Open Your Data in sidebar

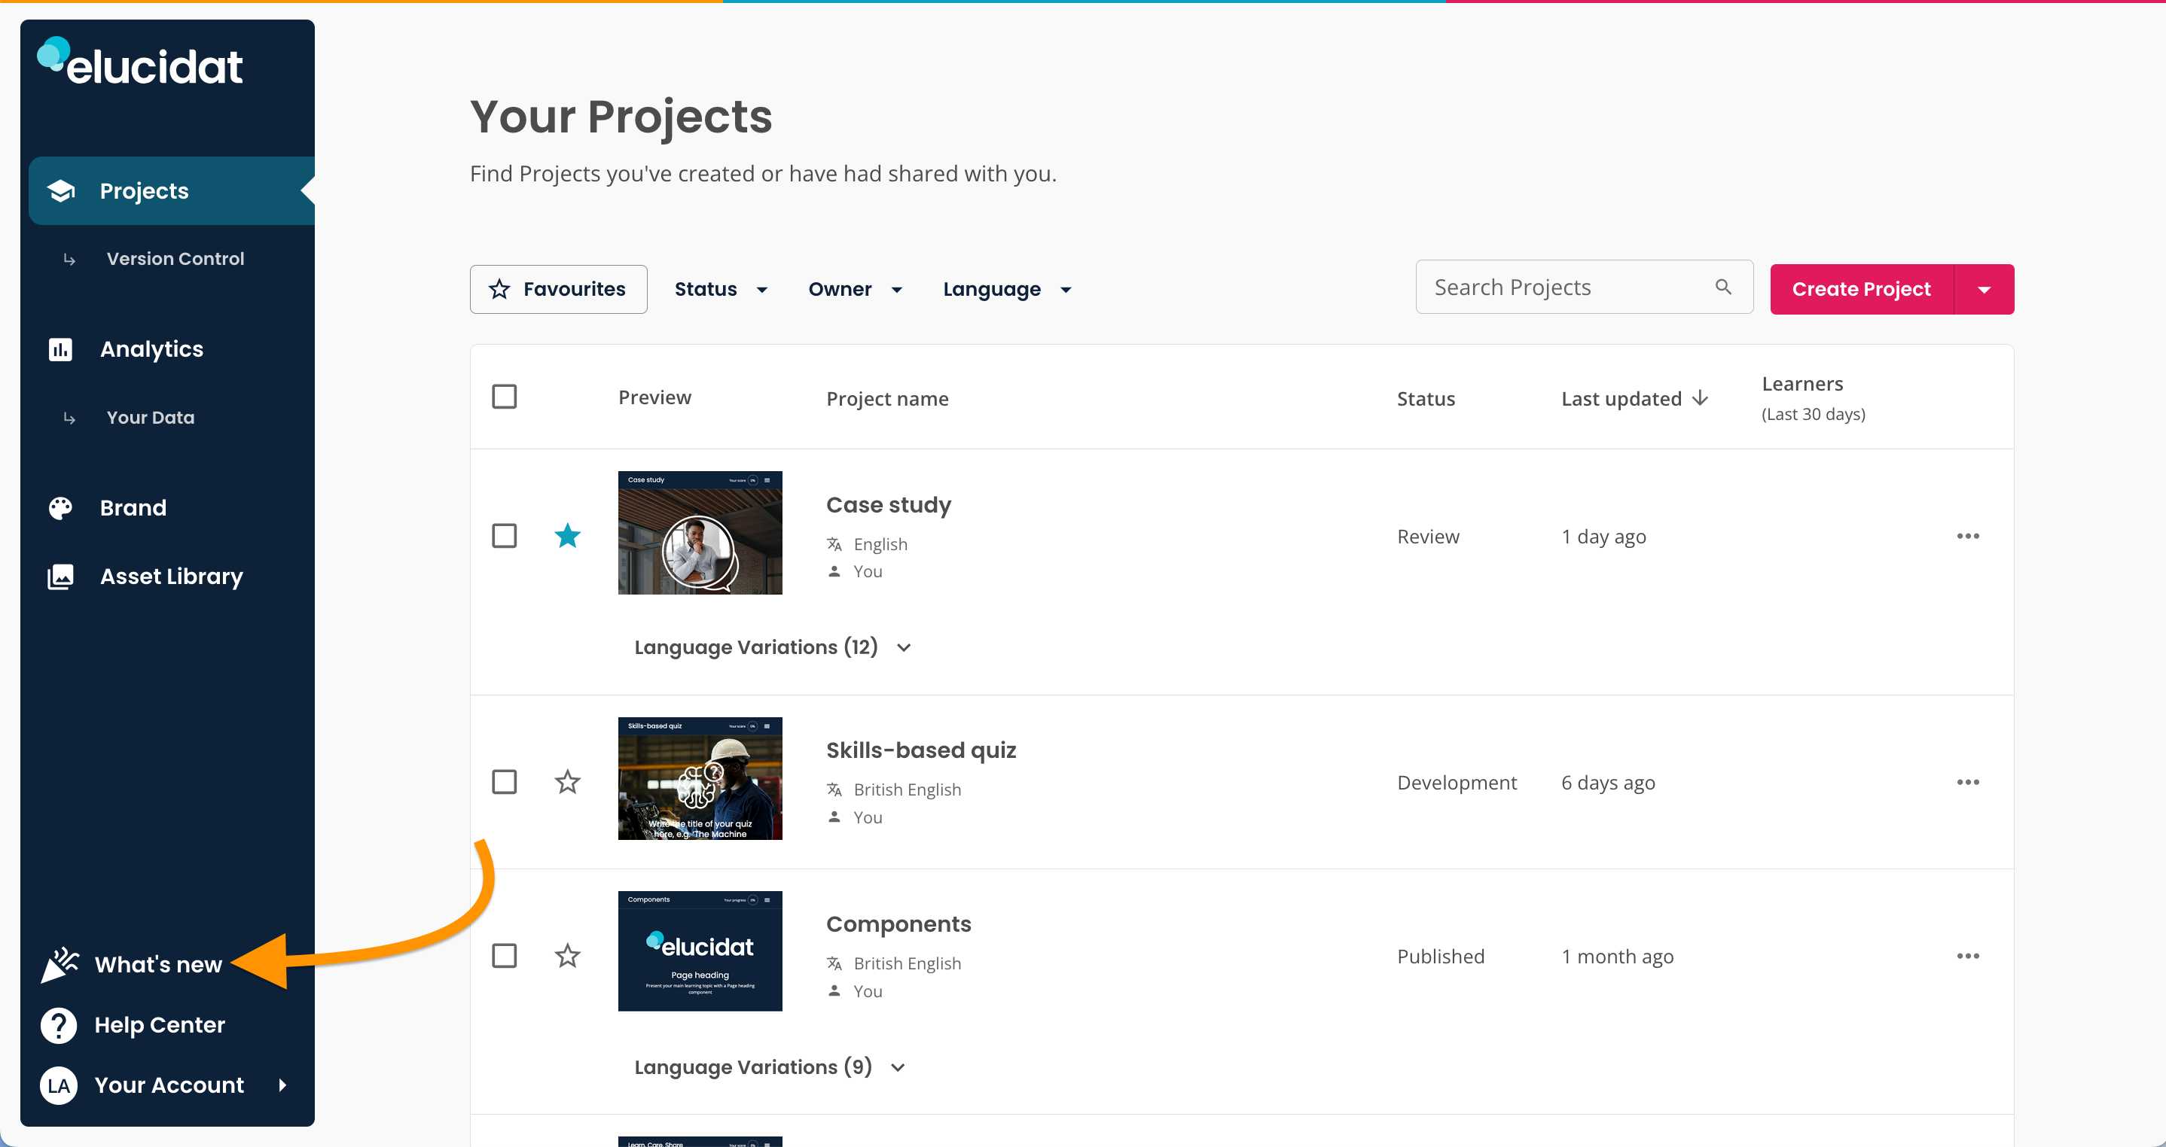coord(151,418)
